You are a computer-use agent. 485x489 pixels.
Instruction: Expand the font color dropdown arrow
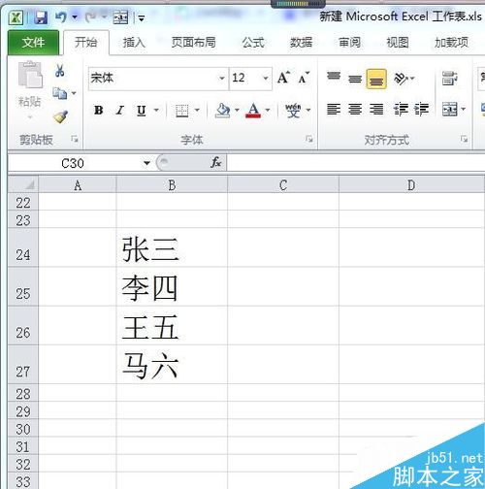268,111
